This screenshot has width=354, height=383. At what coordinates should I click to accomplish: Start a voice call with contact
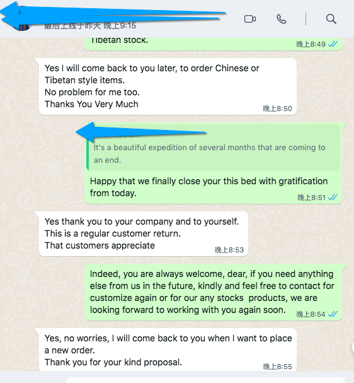[281, 19]
